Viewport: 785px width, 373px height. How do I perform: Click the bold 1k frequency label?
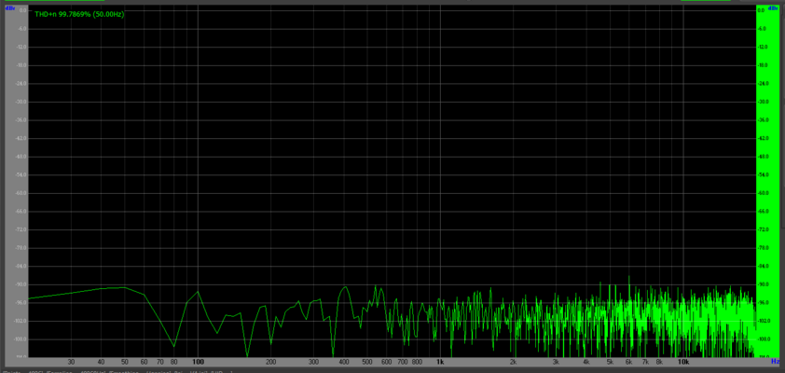pyautogui.click(x=441, y=362)
